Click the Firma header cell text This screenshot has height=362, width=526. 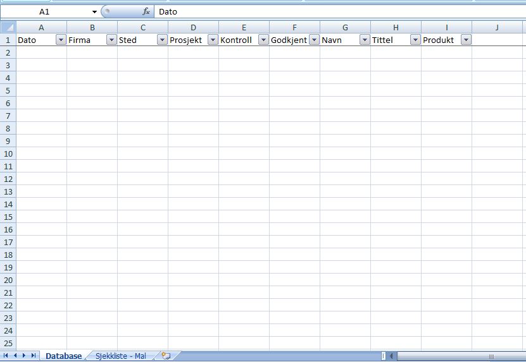(x=80, y=40)
